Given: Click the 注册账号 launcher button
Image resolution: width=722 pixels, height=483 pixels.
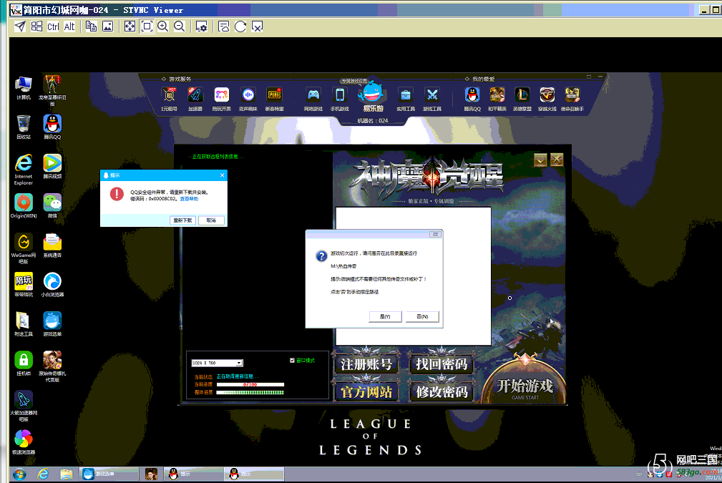Looking at the screenshot, I should (x=366, y=364).
